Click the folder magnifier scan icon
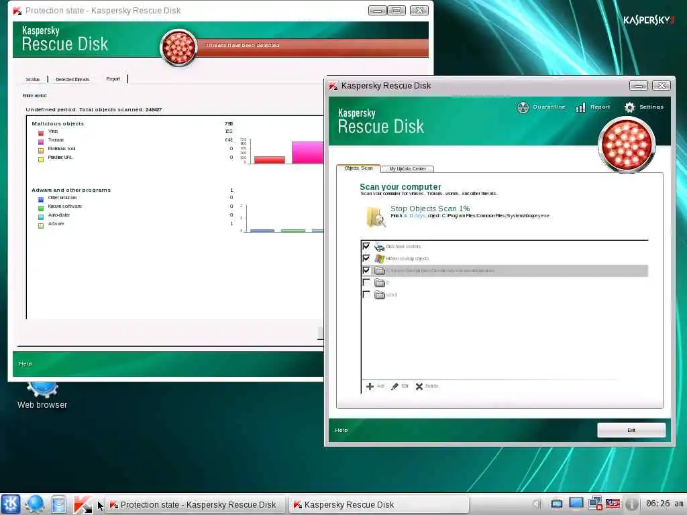 coord(376,217)
